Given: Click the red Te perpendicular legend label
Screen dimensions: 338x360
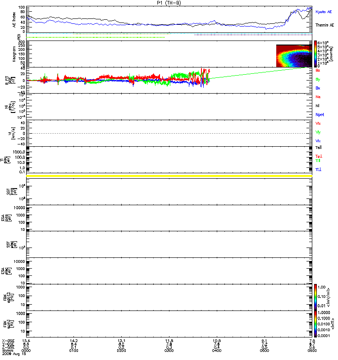Looking at the screenshot, I should (x=319, y=156).
